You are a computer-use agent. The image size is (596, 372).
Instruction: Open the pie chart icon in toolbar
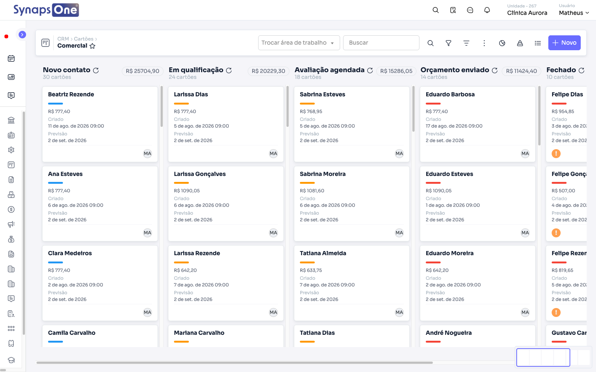502,43
